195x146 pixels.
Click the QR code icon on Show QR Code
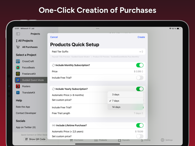click(x=26, y=139)
